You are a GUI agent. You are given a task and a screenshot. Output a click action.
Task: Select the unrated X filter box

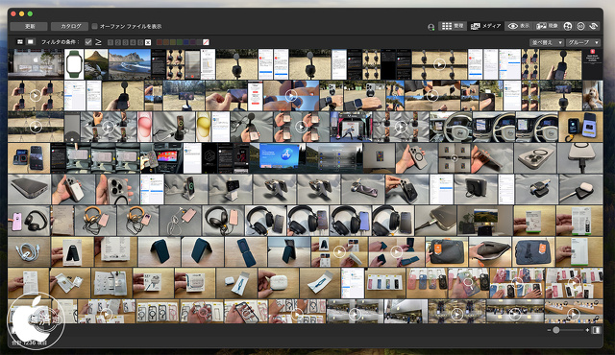tap(148, 42)
